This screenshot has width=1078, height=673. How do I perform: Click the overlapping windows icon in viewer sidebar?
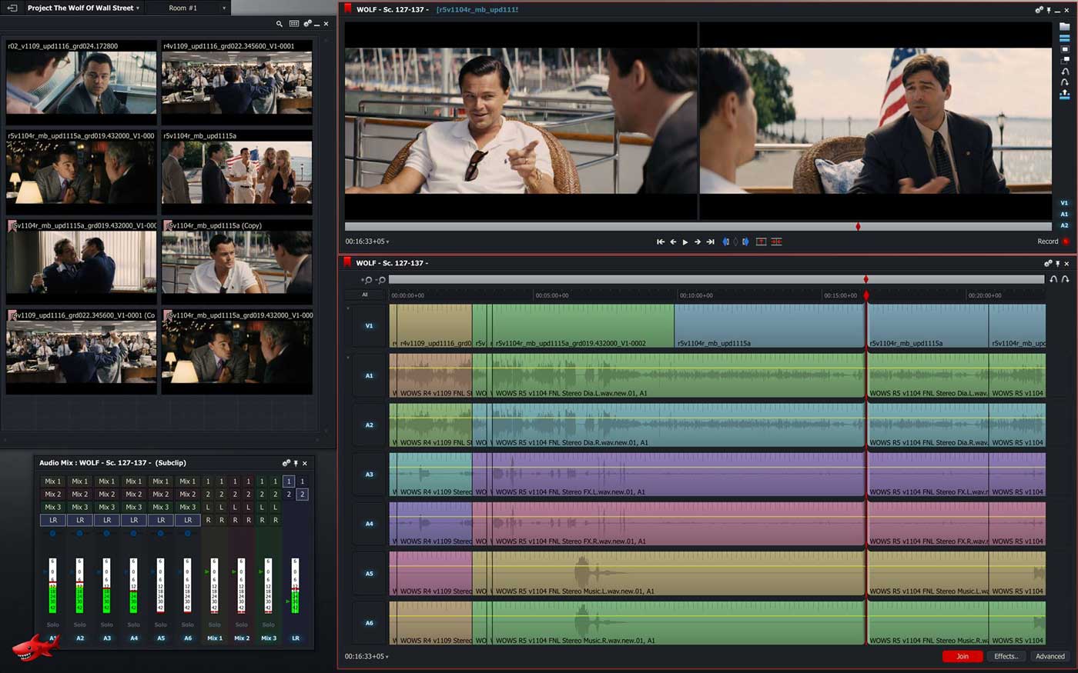(x=1065, y=60)
